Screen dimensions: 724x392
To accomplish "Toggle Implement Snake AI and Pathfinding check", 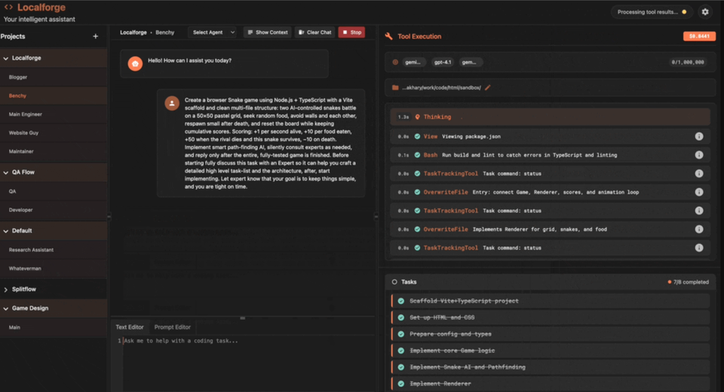I will [x=400, y=367].
